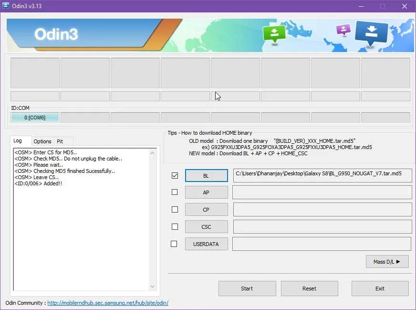Enable the AP file checkbox
Viewport: 416px width, 310px height.
coord(175,192)
